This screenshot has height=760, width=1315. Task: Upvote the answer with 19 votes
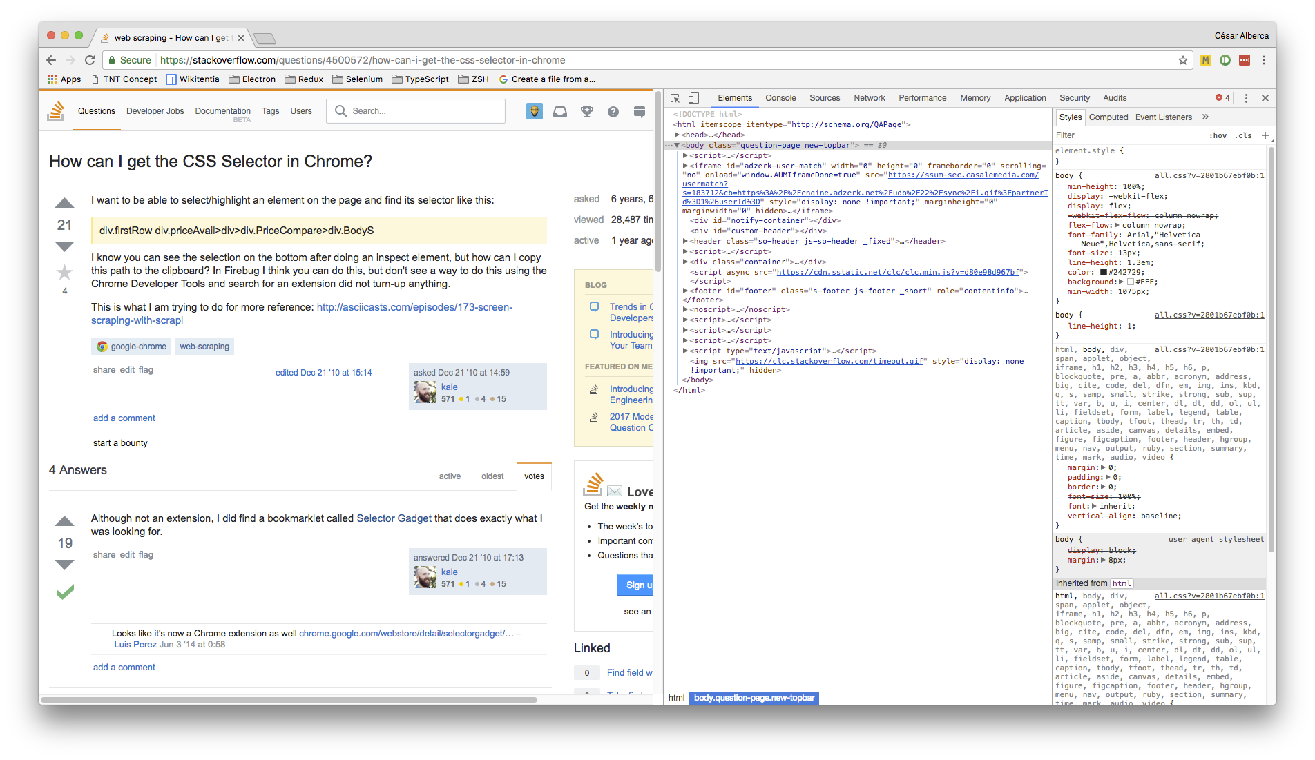click(x=64, y=521)
